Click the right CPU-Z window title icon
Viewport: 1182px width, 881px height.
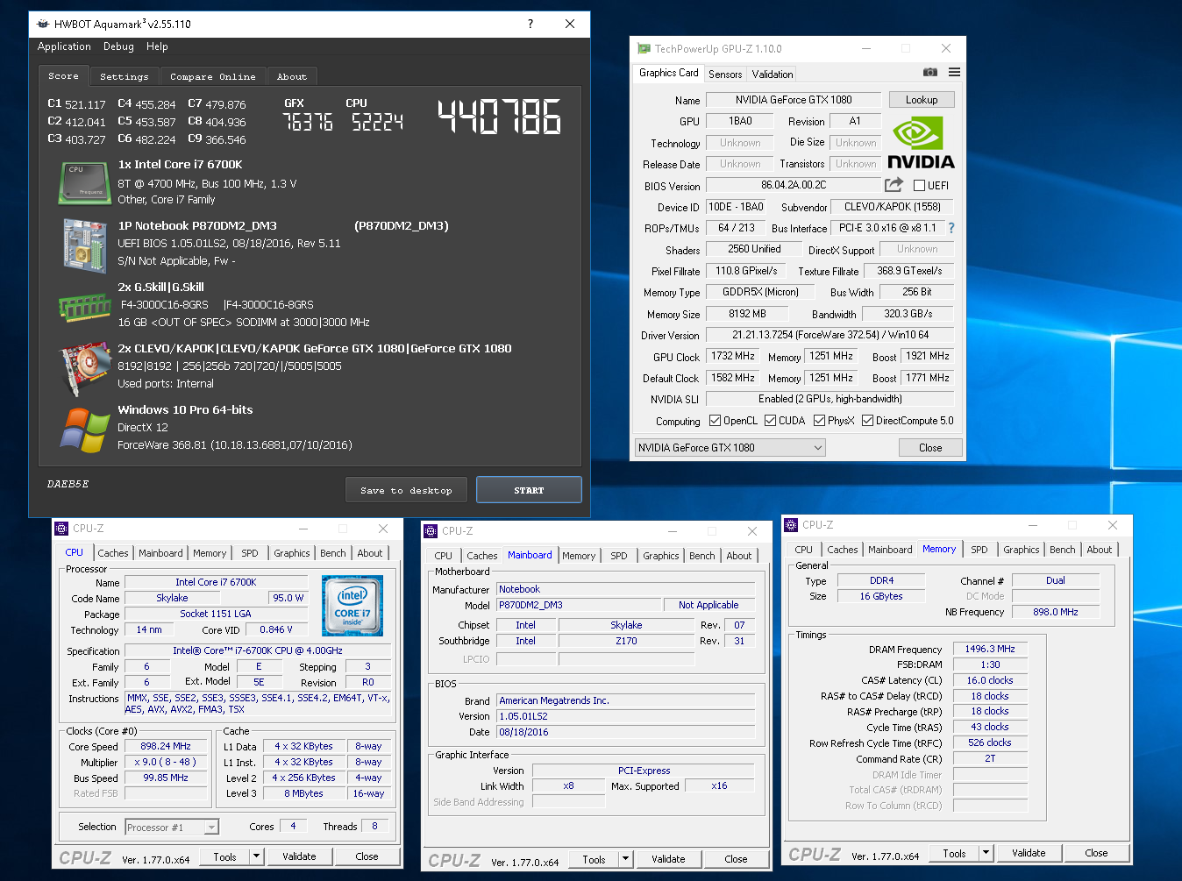click(791, 525)
